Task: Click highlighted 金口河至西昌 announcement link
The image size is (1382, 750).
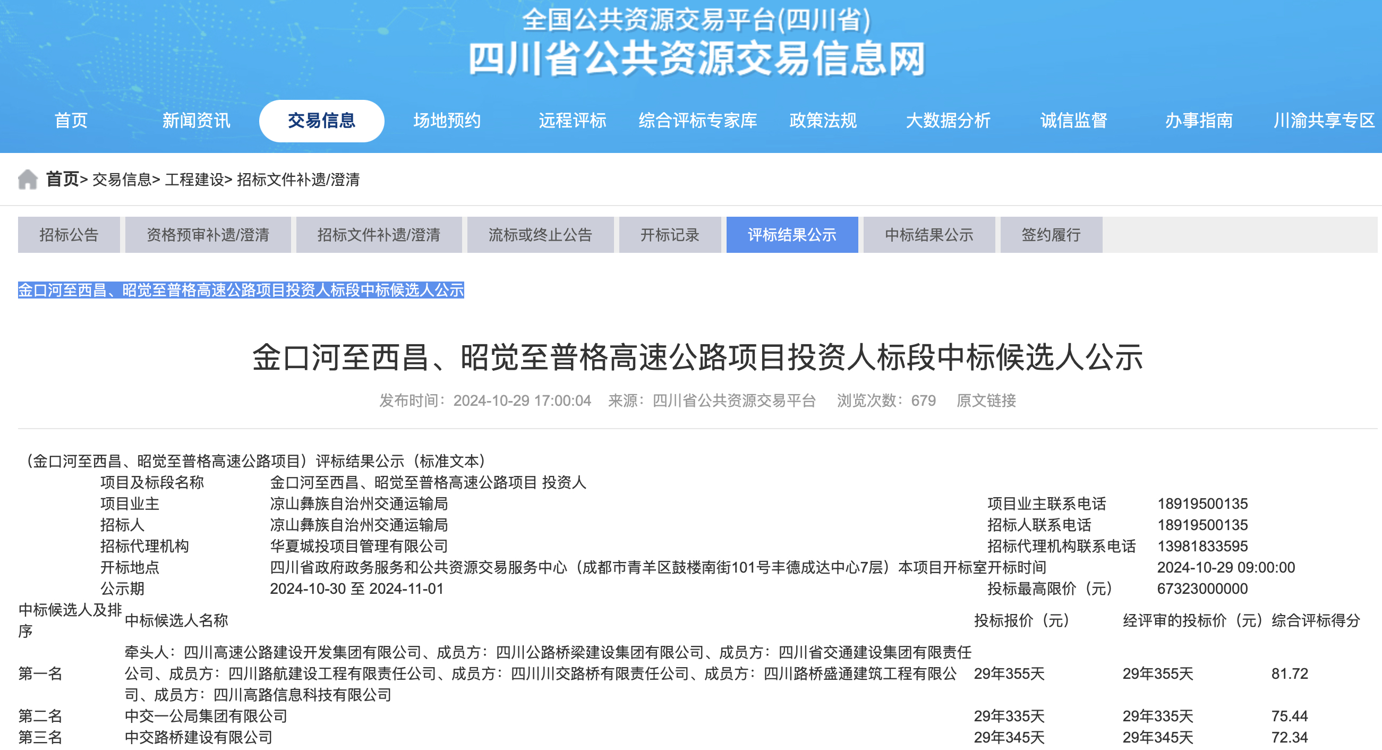Action: coord(241,290)
